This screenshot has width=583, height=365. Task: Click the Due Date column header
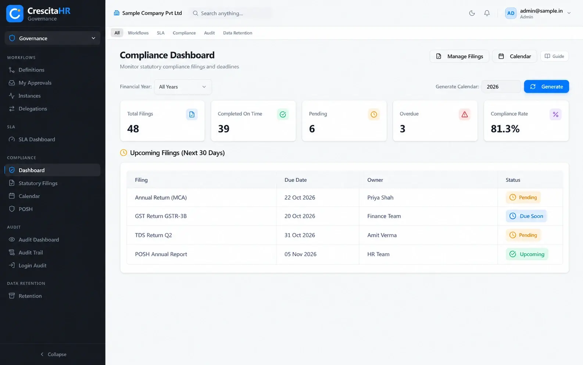tap(296, 180)
